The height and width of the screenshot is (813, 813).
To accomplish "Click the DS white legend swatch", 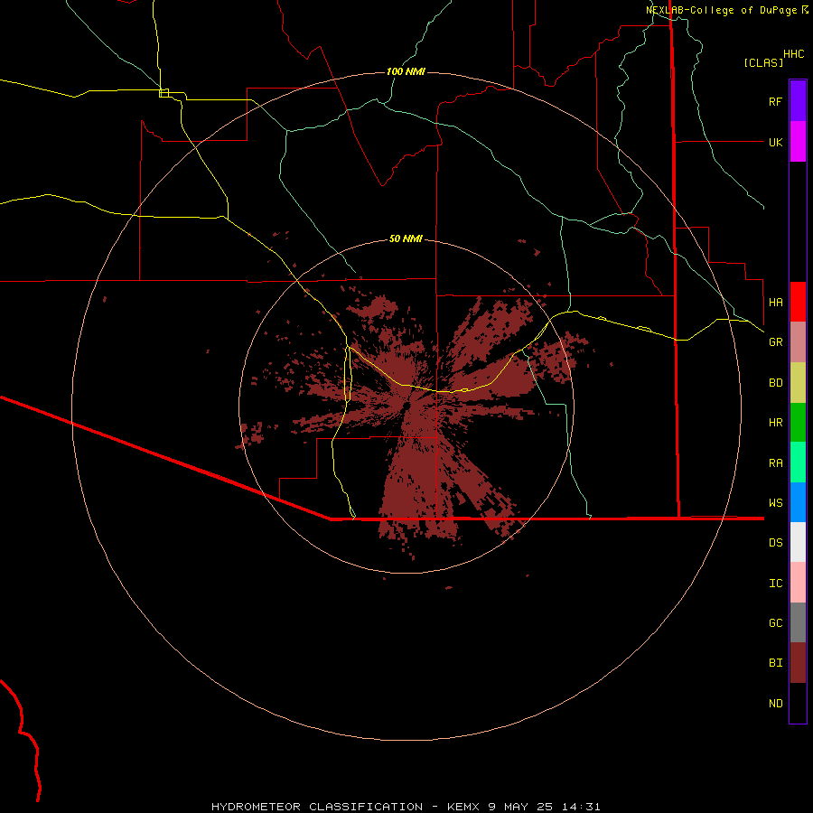I will click(798, 542).
